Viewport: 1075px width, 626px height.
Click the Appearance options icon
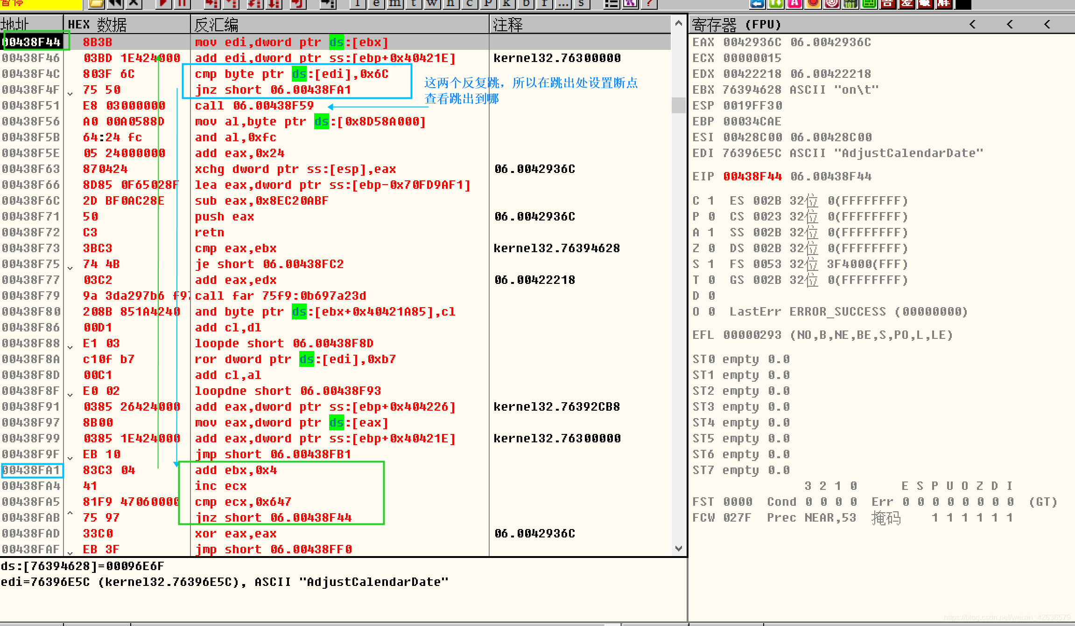tap(631, 4)
